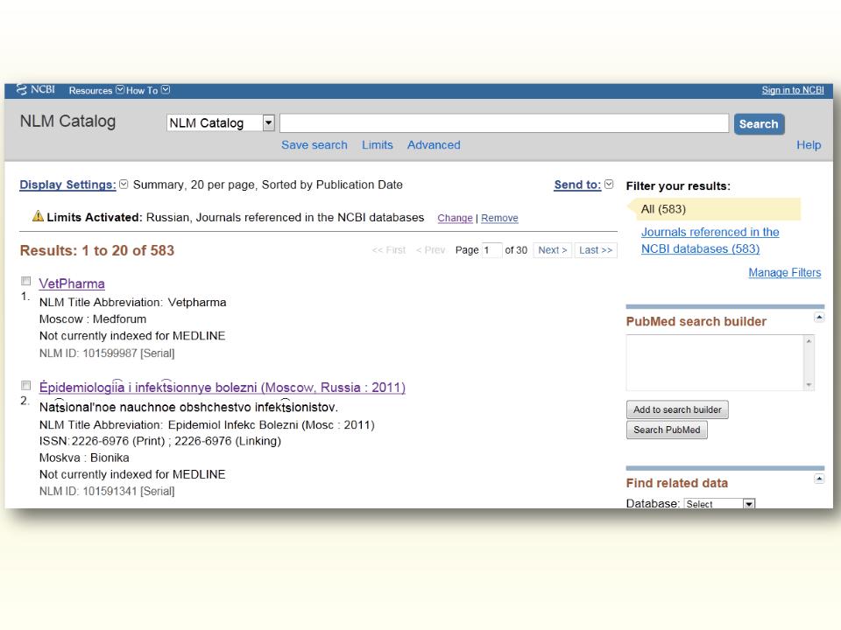Image resolution: width=841 pixels, height=630 pixels.
Task: Click the NLM Catalog heading
Action: [x=67, y=121]
